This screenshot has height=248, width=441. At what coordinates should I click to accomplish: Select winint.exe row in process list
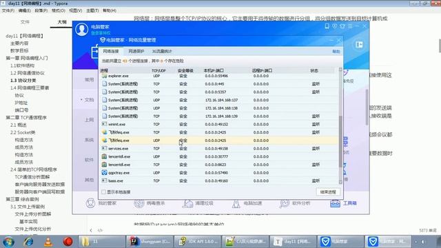tap(219, 124)
